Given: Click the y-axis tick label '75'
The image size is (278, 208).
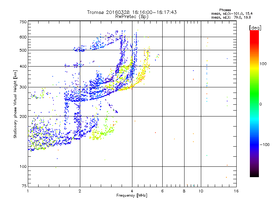Looking at the screenshot, I should (x=24, y=186).
